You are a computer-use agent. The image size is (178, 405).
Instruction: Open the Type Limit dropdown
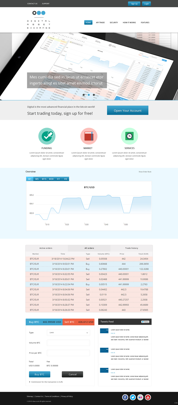(69, 333)
